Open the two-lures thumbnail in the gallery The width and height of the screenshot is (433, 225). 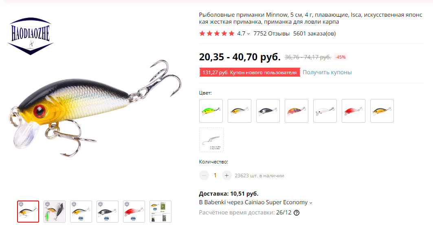55,212
